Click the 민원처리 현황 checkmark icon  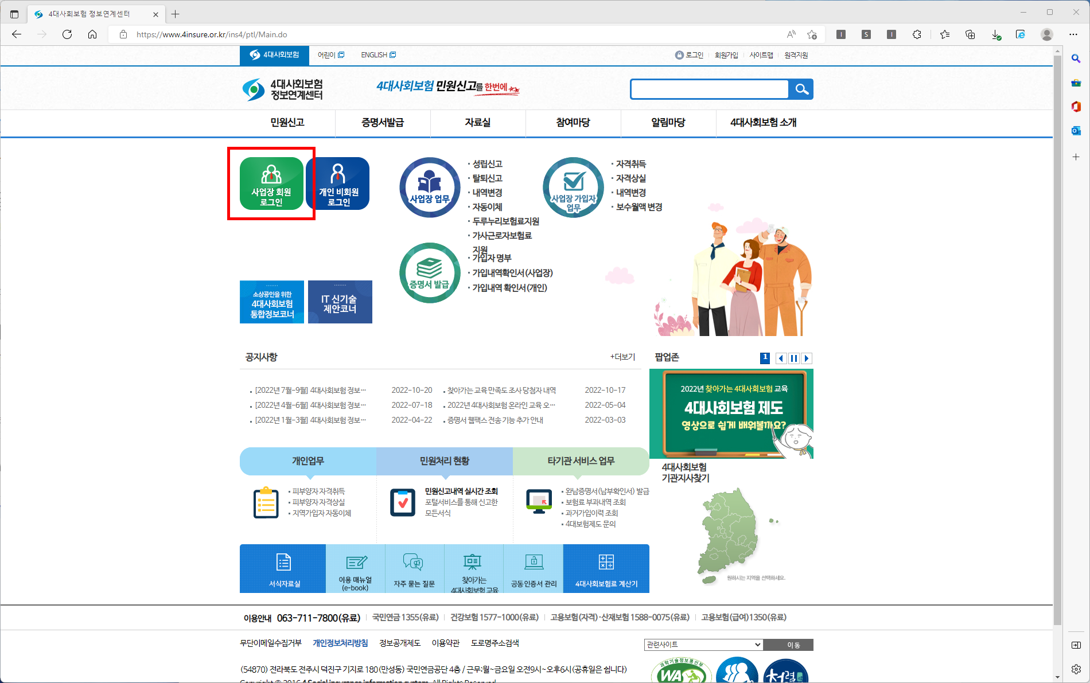(x=403, y=503)
